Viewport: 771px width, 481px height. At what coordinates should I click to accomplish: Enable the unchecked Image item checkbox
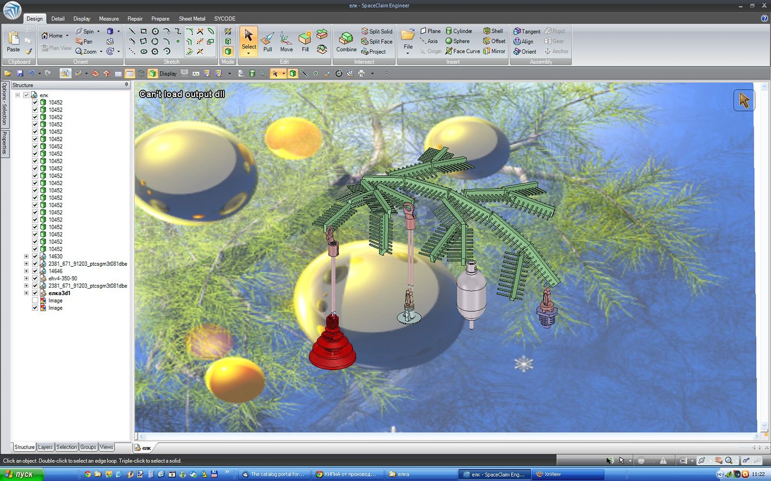(35, 301)
